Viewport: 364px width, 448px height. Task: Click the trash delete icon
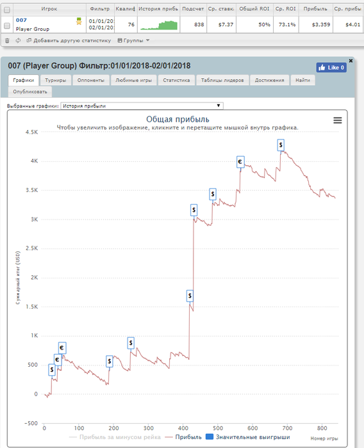click(x=7, y=40)
